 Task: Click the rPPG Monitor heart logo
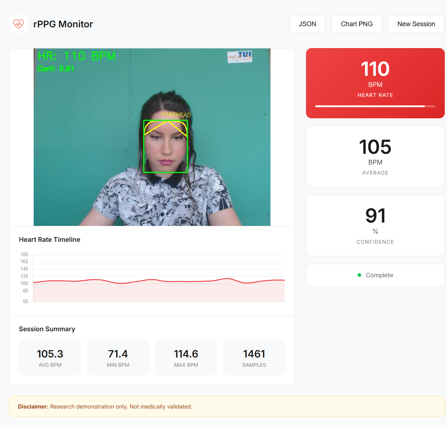point(19,24)
